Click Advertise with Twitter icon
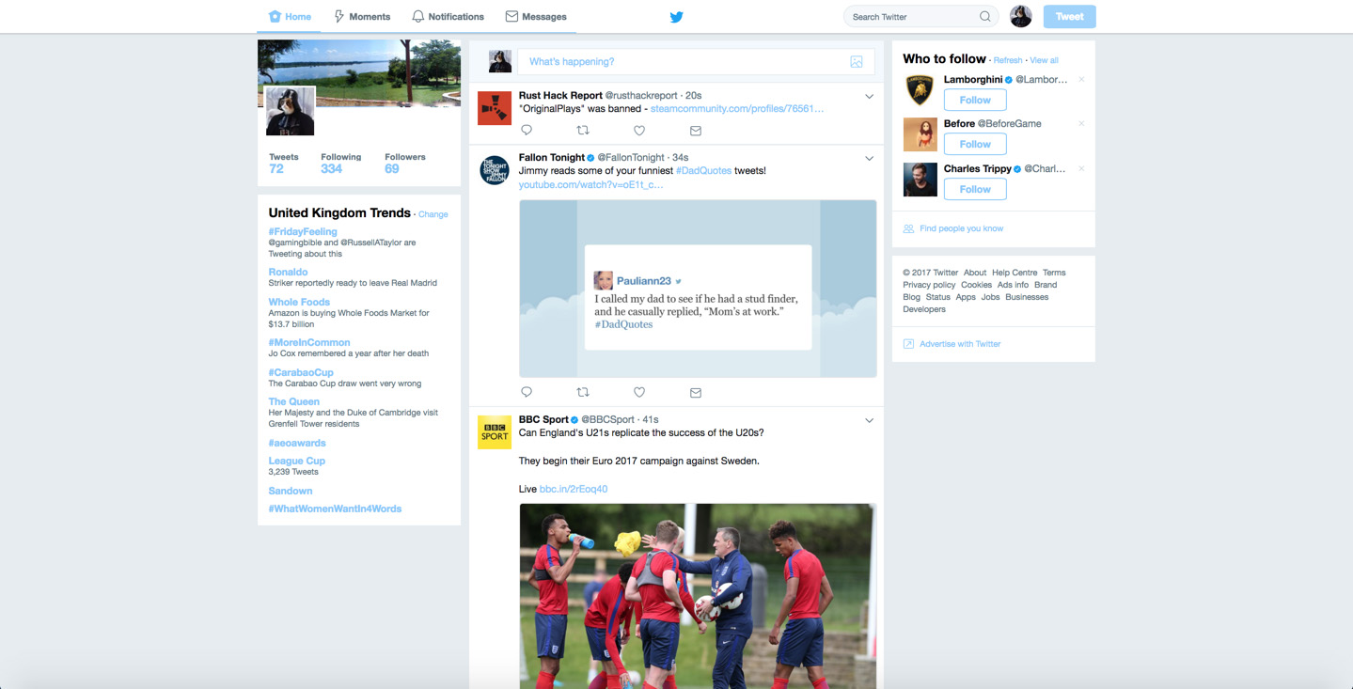The image size is (1353, 689). tap(908, 344)
